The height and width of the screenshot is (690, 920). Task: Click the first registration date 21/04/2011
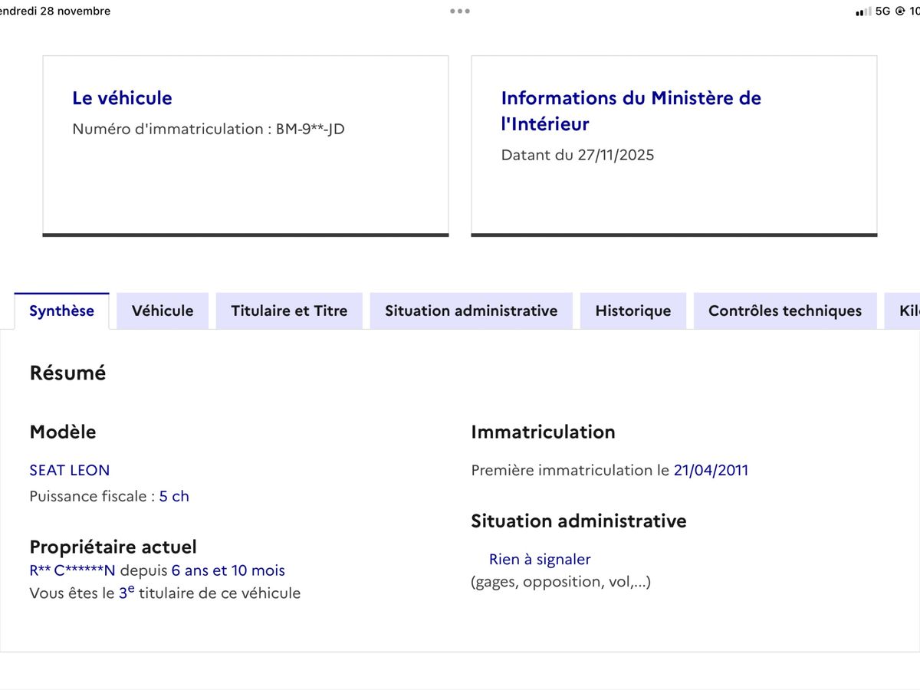pyautogui.click(x=711, y=470)
